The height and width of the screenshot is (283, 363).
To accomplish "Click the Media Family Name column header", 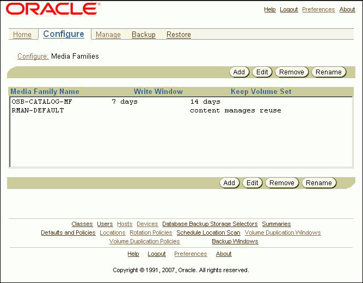I will pyautogui.click(x=45, y=91).
